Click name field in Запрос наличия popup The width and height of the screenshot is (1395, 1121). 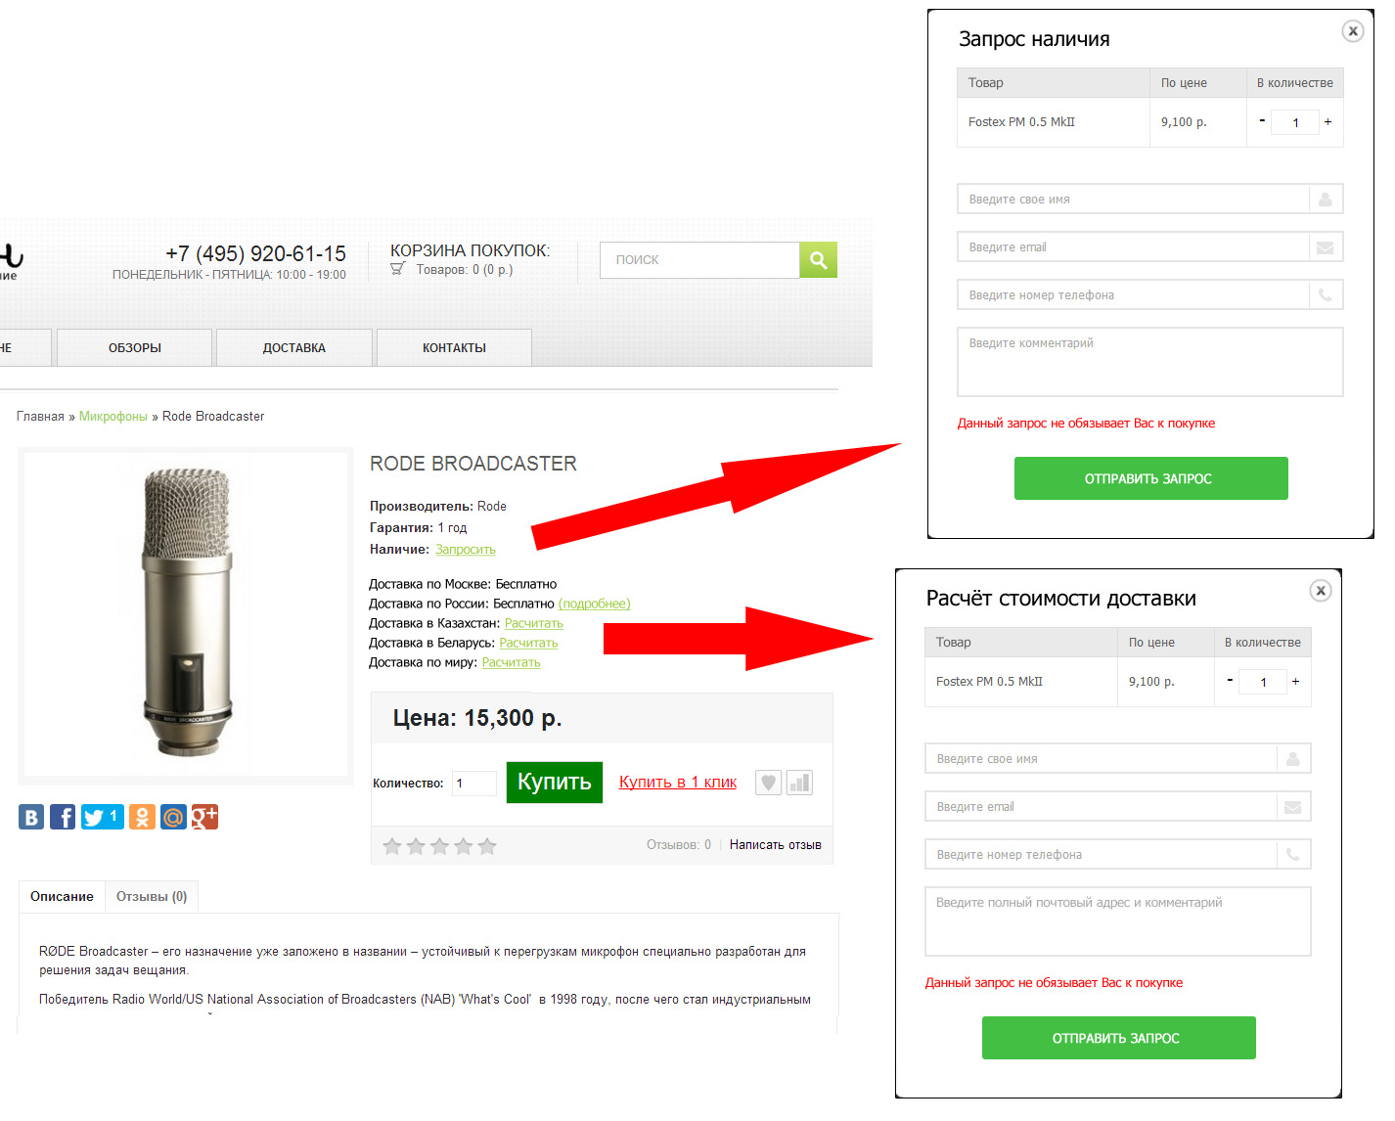[1150, 200]
